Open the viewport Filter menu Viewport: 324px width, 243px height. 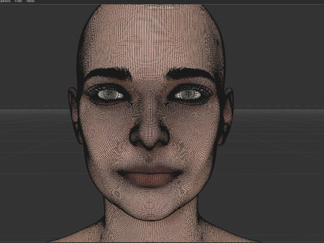18,1
